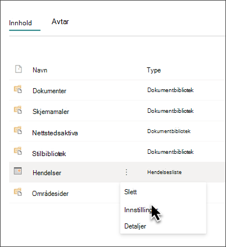Click the Skjemamaler library icon
The width and height of the screenshot is (226, 247).
(18, 109)
